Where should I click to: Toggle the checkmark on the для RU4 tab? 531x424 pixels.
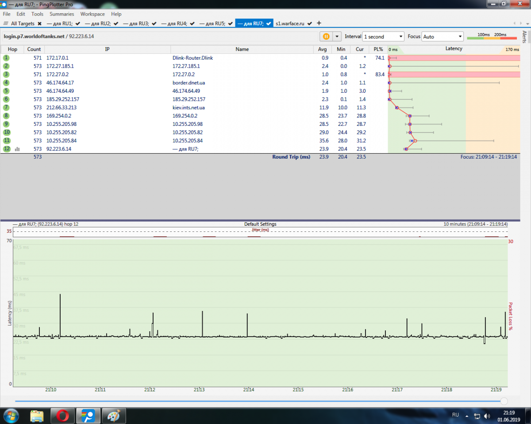click(192, 23)
